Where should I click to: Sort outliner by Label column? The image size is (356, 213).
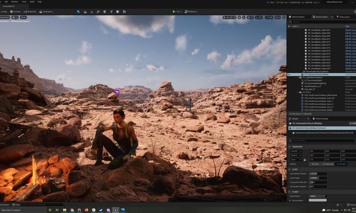click(295, 26)
